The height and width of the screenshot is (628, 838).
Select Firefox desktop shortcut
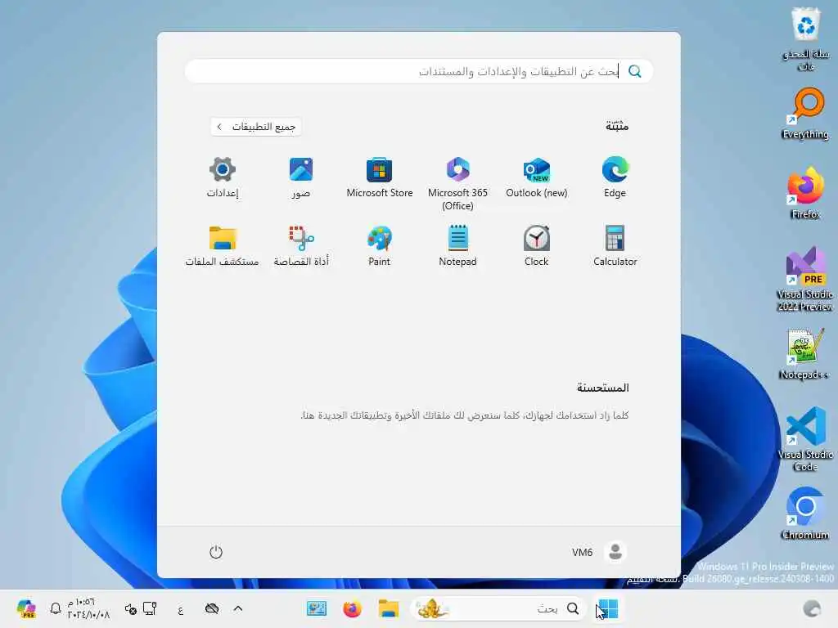(805, 194)
